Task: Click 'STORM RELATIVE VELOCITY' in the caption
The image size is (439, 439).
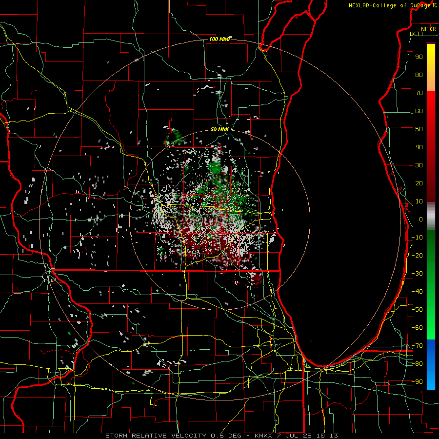Action: coord(156,436)
